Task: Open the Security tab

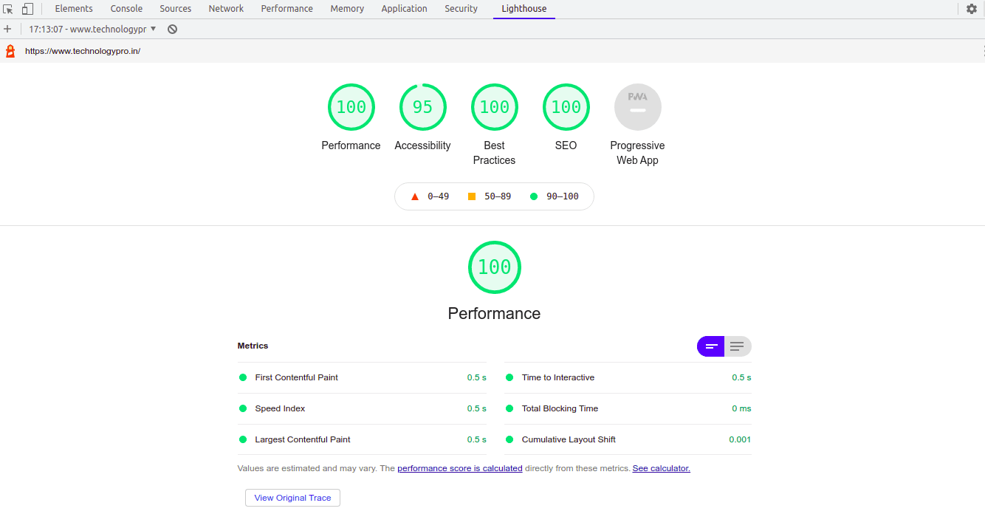Action: [461, 9]
